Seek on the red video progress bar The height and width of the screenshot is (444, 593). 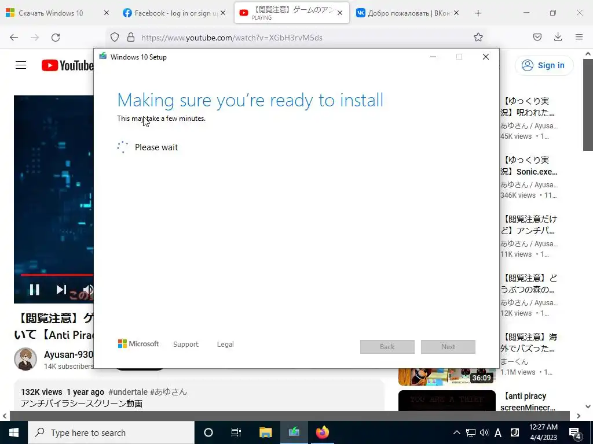57,275
